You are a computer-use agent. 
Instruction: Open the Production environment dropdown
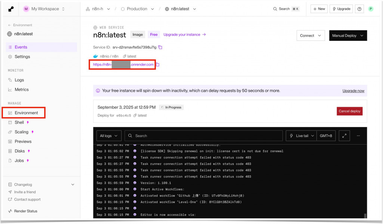tap(138, 9)
